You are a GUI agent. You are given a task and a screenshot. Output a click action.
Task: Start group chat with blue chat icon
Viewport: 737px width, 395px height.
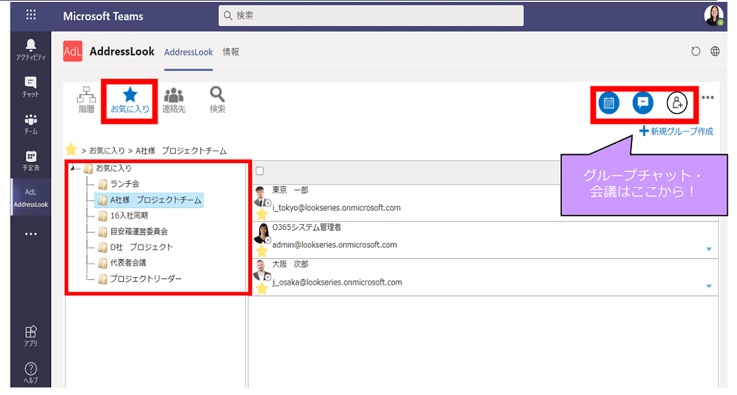pyautogui.click(x=643, y=103)
